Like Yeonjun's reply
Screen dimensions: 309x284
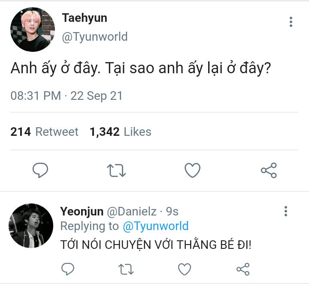point(185,269)
